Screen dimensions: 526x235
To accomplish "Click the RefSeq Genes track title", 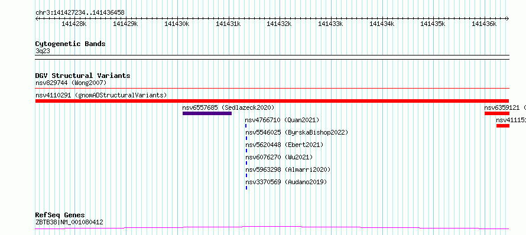I will click(60, 216).
